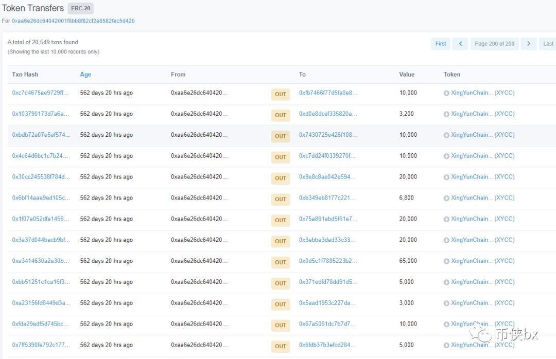Open transaction hash 0xa23156fd6449d3a...
The width and height of the screenshot is (556, 359).
(41, 303)
